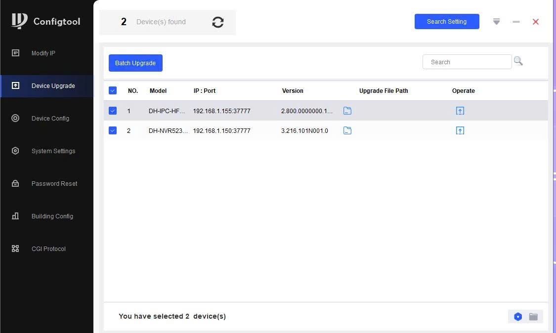
Task: Click the NO. column header
Action: click(133, 90)
